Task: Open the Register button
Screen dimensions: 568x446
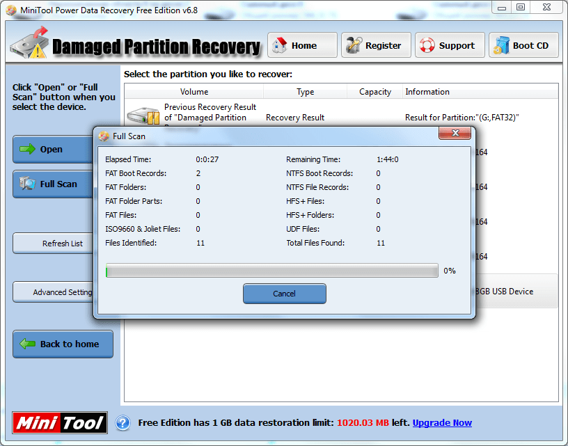Action: [x=376, y=45]
